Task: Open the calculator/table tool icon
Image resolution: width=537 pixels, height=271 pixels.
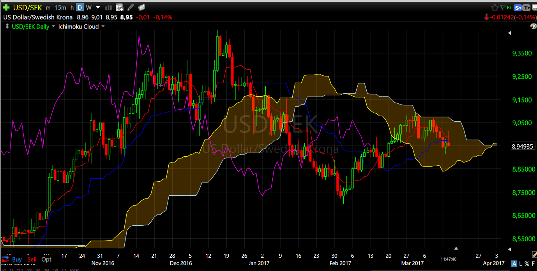Action: [119, 7]
